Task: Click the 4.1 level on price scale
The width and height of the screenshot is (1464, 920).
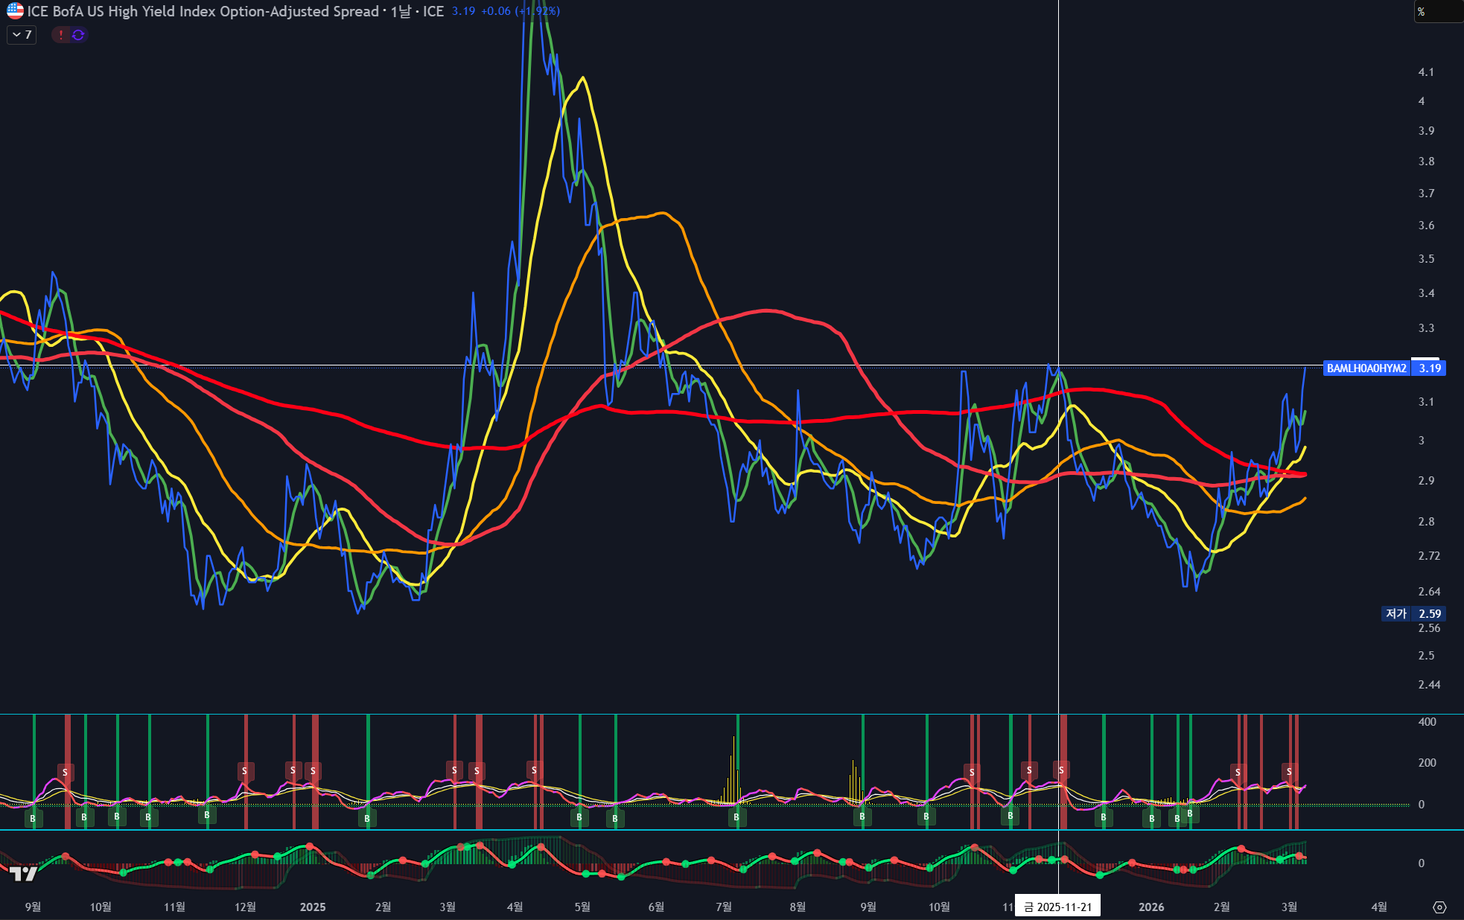Action: point(1426,72)
